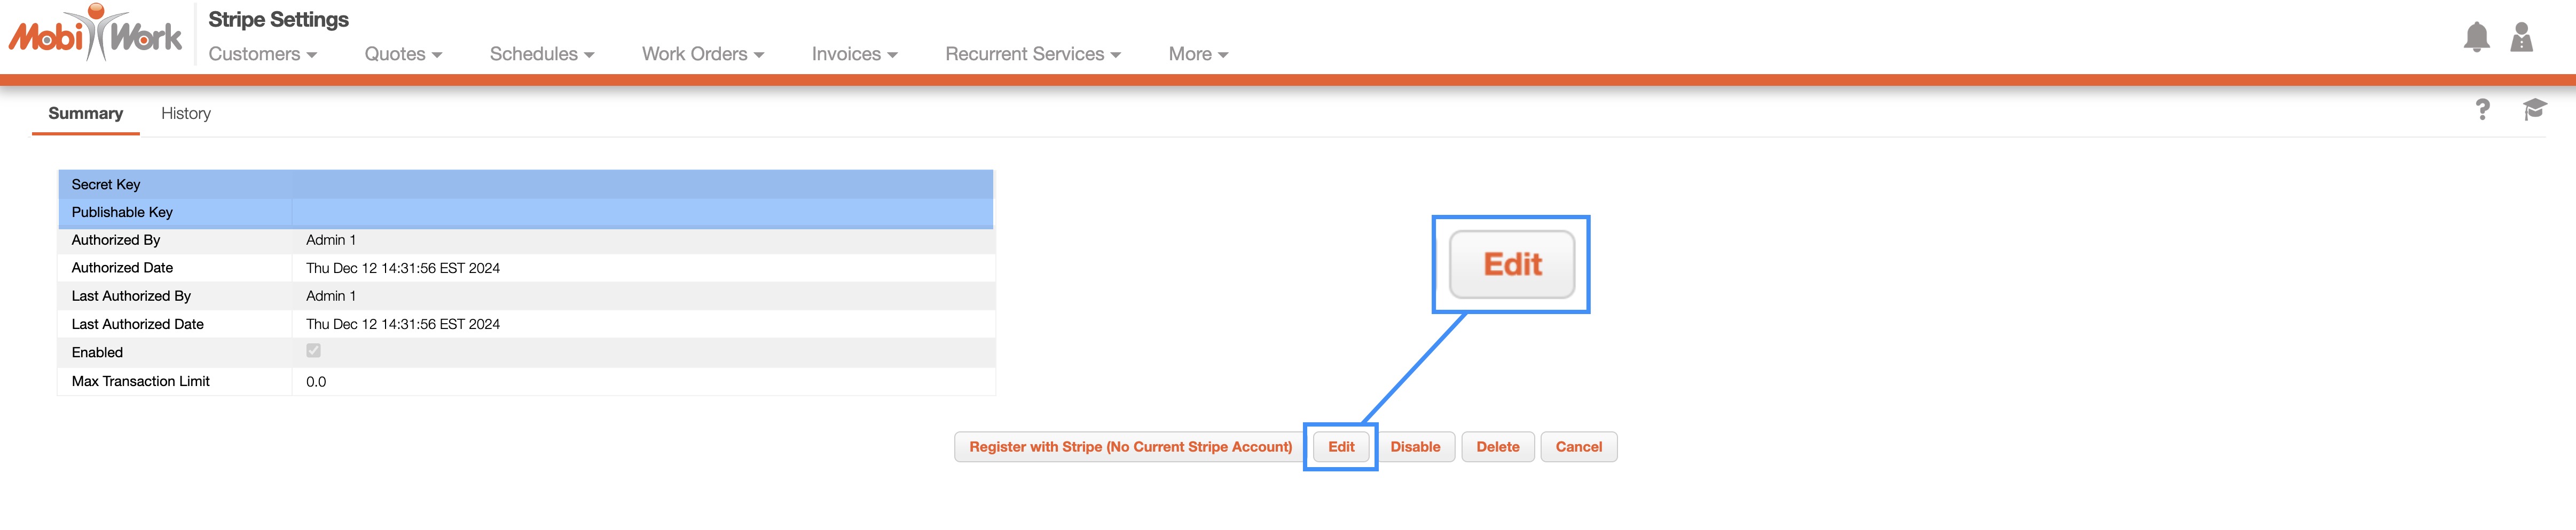
Task: Click the MobiWork logo
Action: [96, 35]
